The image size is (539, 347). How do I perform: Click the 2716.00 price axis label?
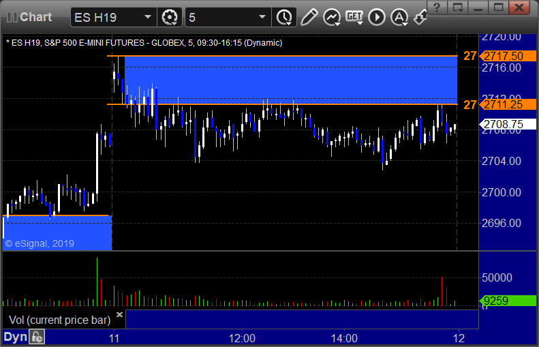[502, 68]
